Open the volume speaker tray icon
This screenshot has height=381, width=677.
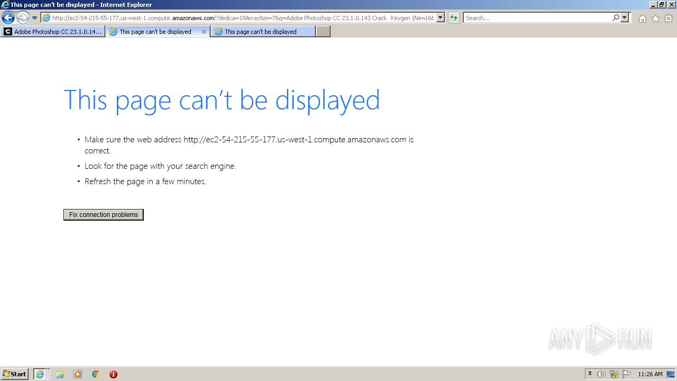point(601,374)
